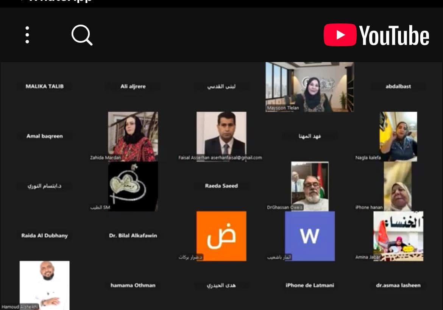This screenshot has width=443, height=310.
Task: Select the Faisal Asserhan participant photo
Action: [x=221, y=134]
